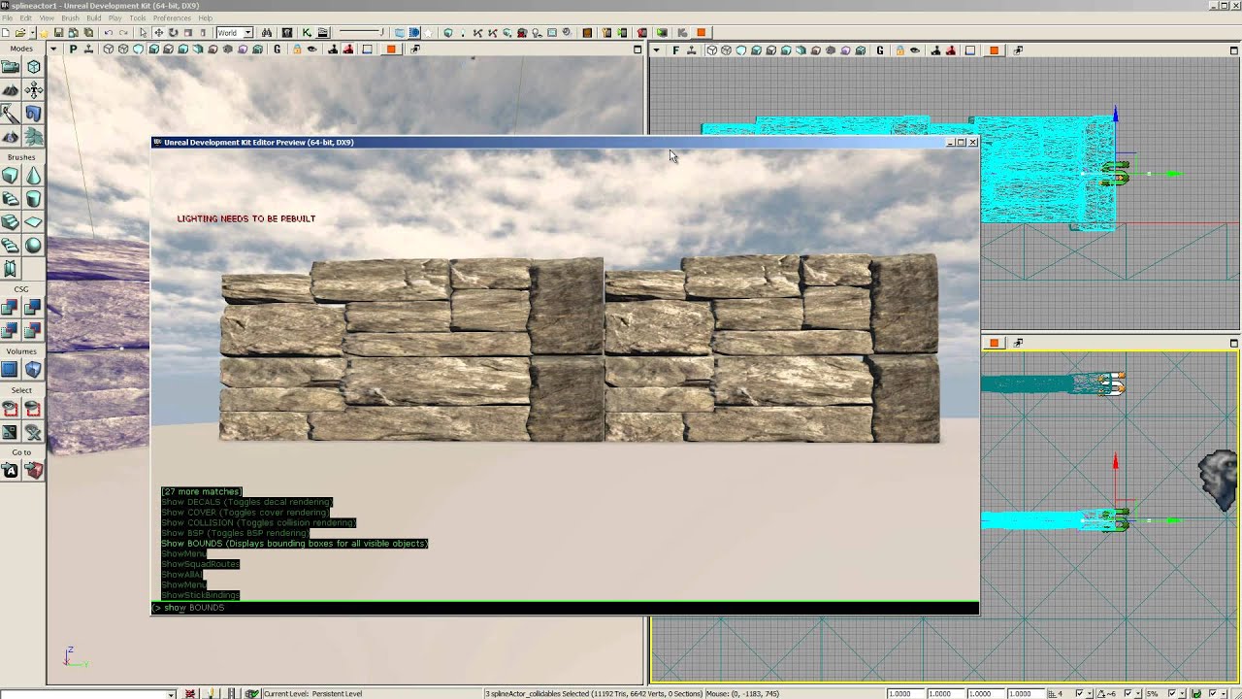Open Brush menu

pos(70,17)
